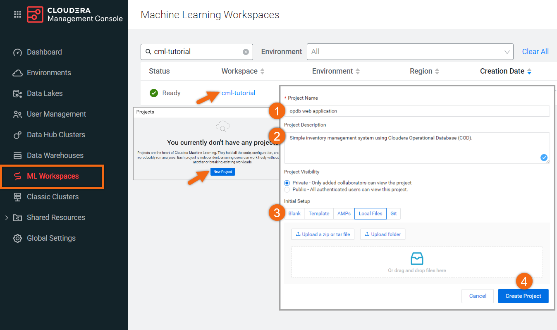The height and width of the screenshot is (330, 557).
Task: Select Public project visibility option
Action: [287, 190]
